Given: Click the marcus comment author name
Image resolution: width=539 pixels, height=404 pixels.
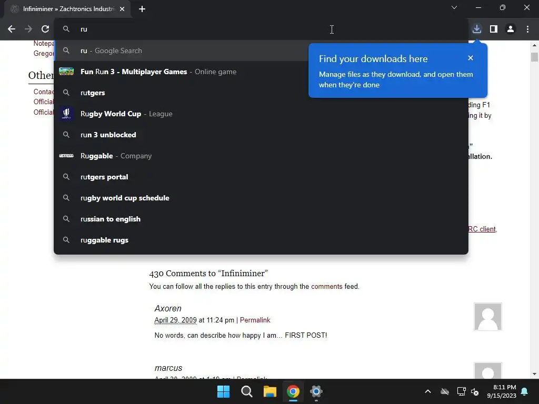Looking at the screenshot, I should pyautogui.click(x=168, y=368).
